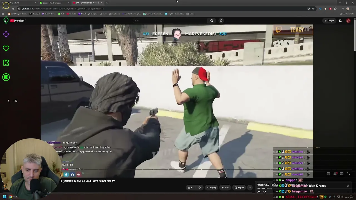Share the video via Paylaş
Image resolution: width=356 pixels, height=200 pixels.
[211, 187]
